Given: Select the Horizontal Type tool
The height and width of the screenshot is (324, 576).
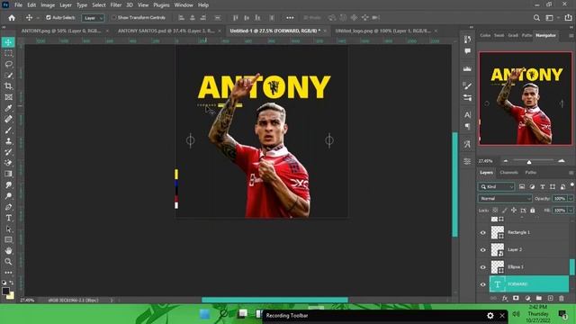Looking at the screenshot, I should pyautogui.click(x=8, y=218).
